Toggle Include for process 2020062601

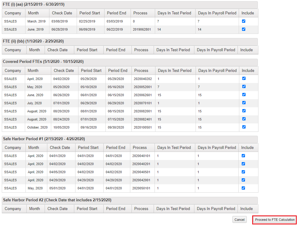[x=244, y=95]
